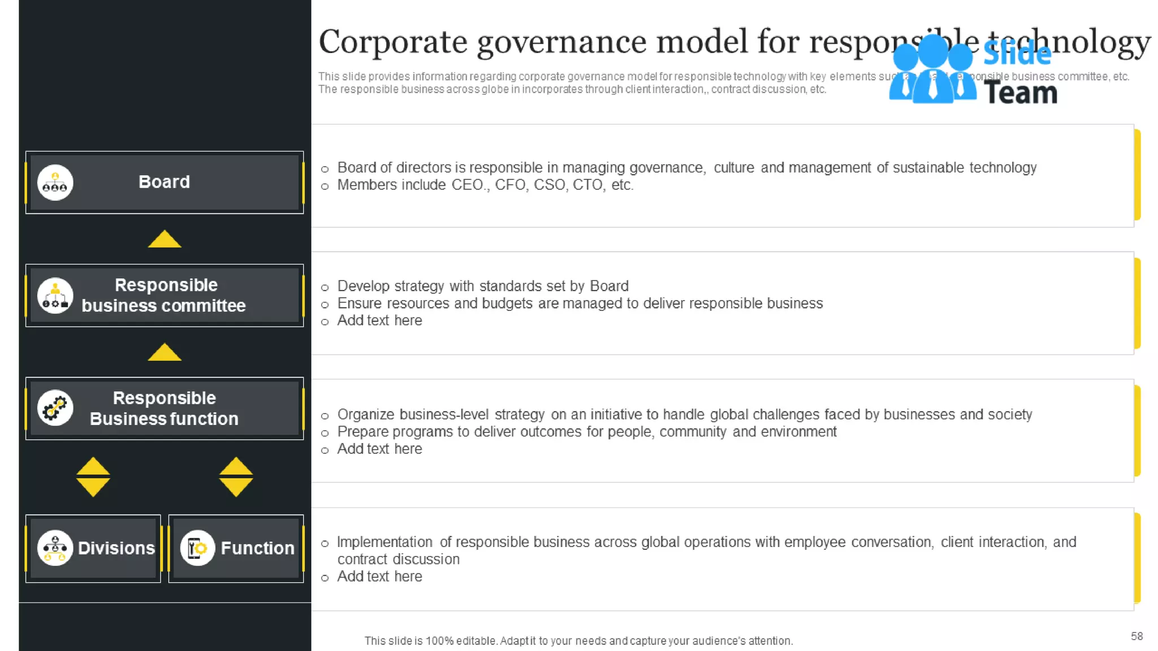Click 'Develop strategy with standards set by Board'
Viewport: 1158px width, 651px height.
(x=483, y=286)
